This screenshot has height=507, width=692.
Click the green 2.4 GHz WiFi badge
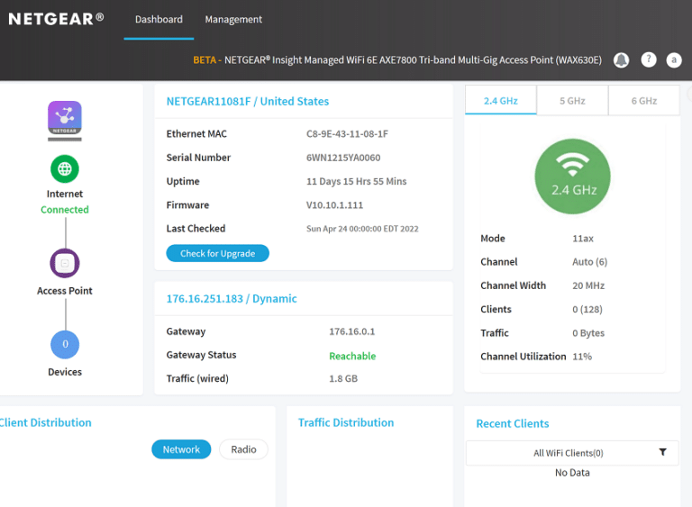click(572, 177)
